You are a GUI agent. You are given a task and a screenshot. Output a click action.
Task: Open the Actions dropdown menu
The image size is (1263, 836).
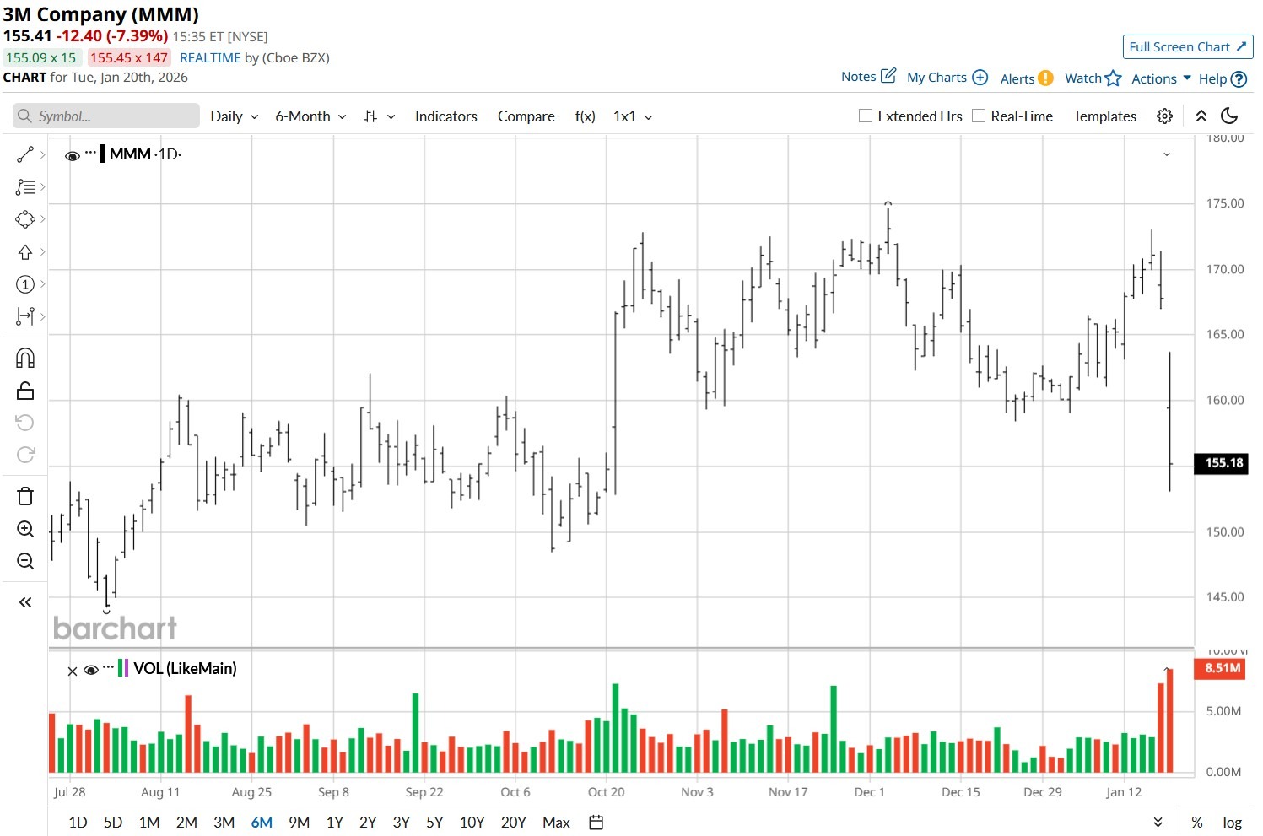point(1161,78)
